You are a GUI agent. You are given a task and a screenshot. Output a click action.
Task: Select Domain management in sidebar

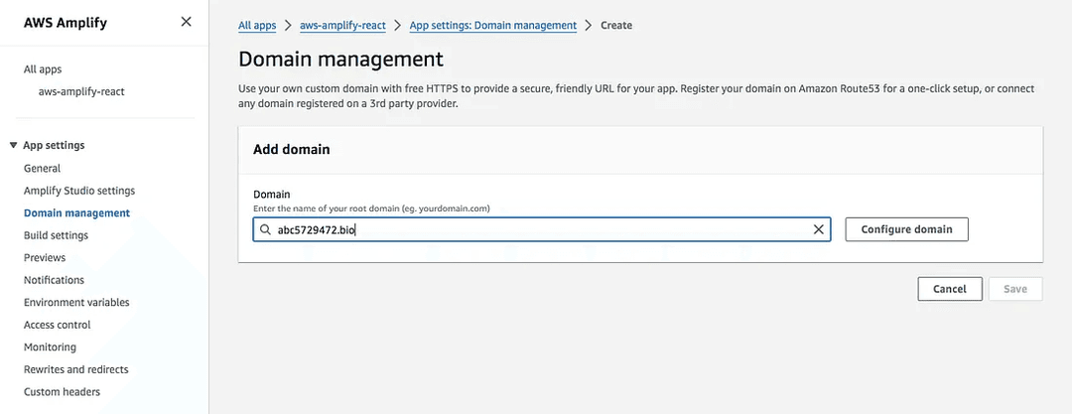[76, 212]
